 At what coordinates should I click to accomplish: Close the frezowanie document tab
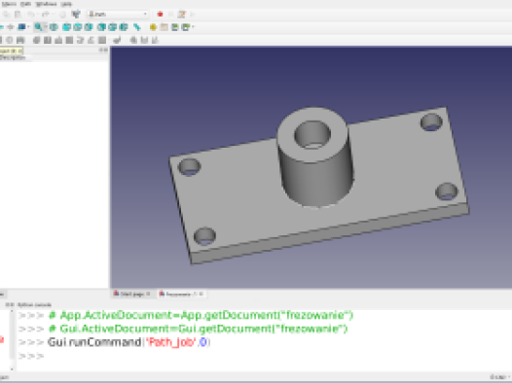pyautogui.click(x=201, y=294)
